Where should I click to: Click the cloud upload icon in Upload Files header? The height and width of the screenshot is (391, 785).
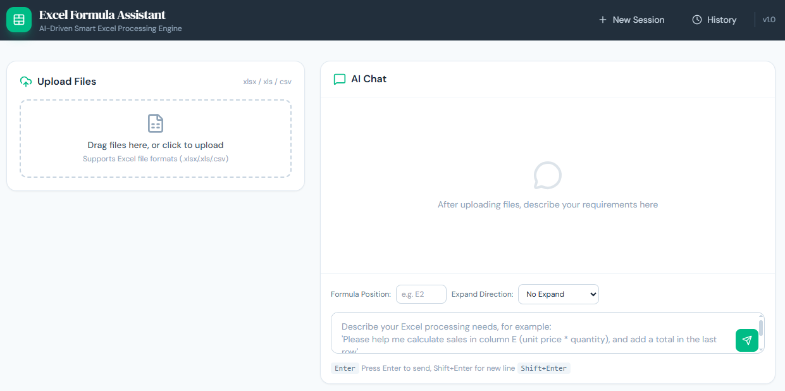(26, 82)
